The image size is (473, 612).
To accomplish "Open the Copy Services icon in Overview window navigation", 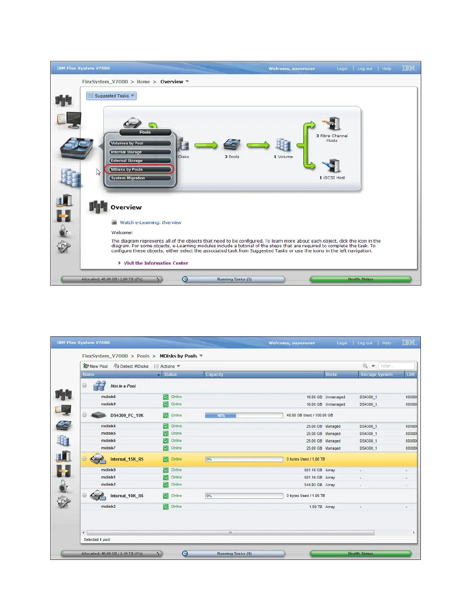I will tap(64, 216).
